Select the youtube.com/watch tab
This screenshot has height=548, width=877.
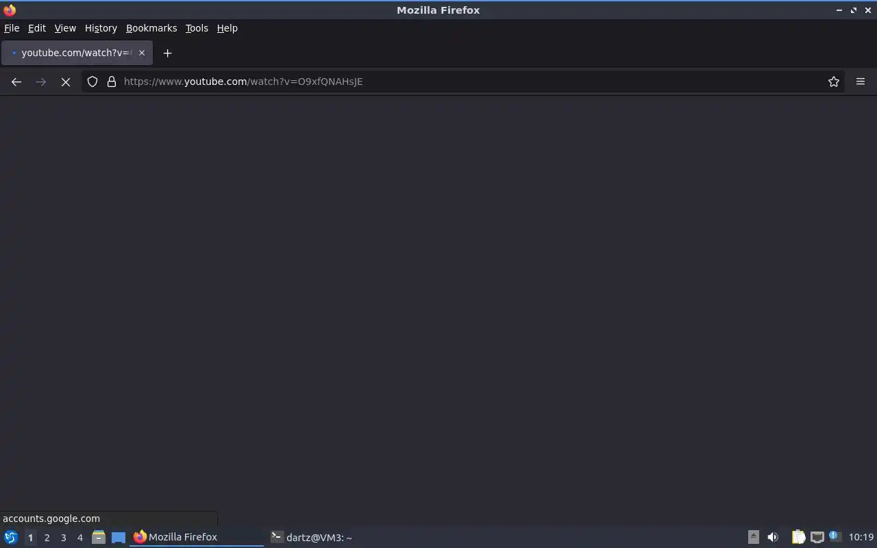[x=76, y=53]
